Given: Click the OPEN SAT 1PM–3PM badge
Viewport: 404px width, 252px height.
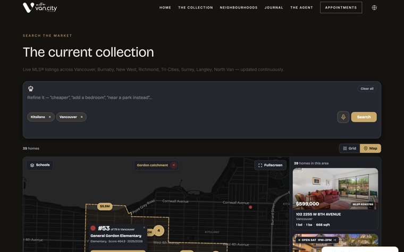Looking at the screenshot, I should tap(317, 240).
